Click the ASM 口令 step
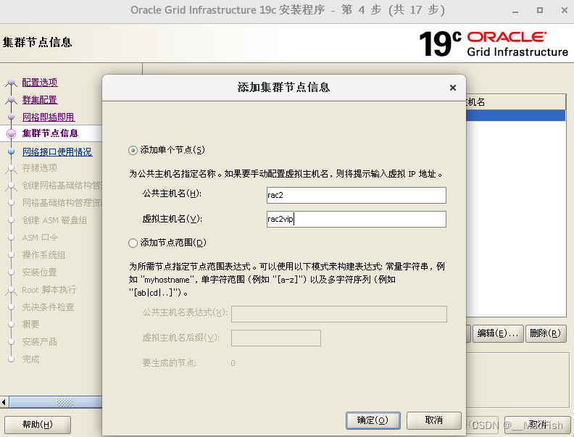 (x=40, y=238)
